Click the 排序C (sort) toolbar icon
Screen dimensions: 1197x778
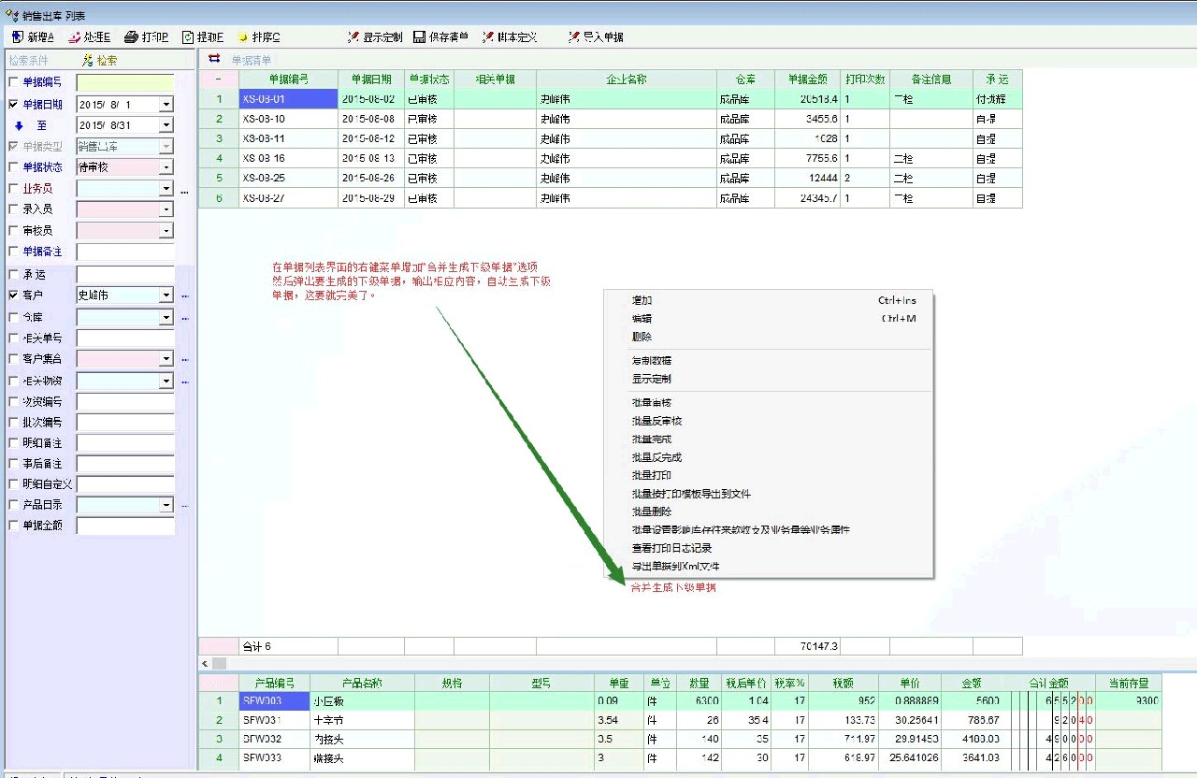[x=243, y=37]
